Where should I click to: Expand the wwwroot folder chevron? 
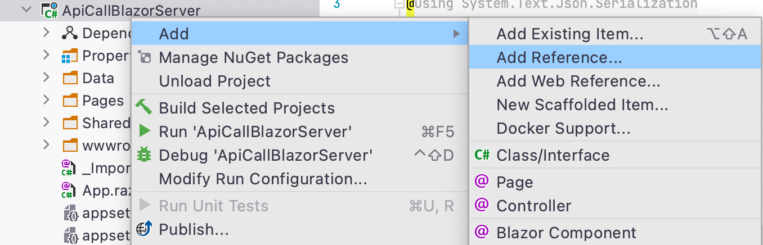(x=47, y=146)
